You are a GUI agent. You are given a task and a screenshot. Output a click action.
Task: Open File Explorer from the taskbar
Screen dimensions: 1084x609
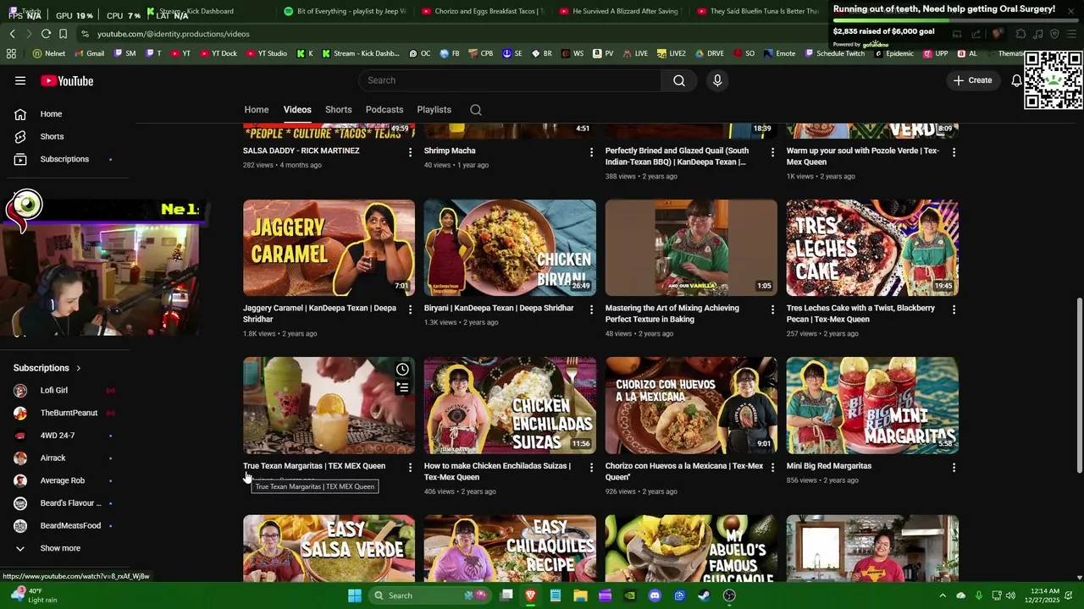point(580,595)
